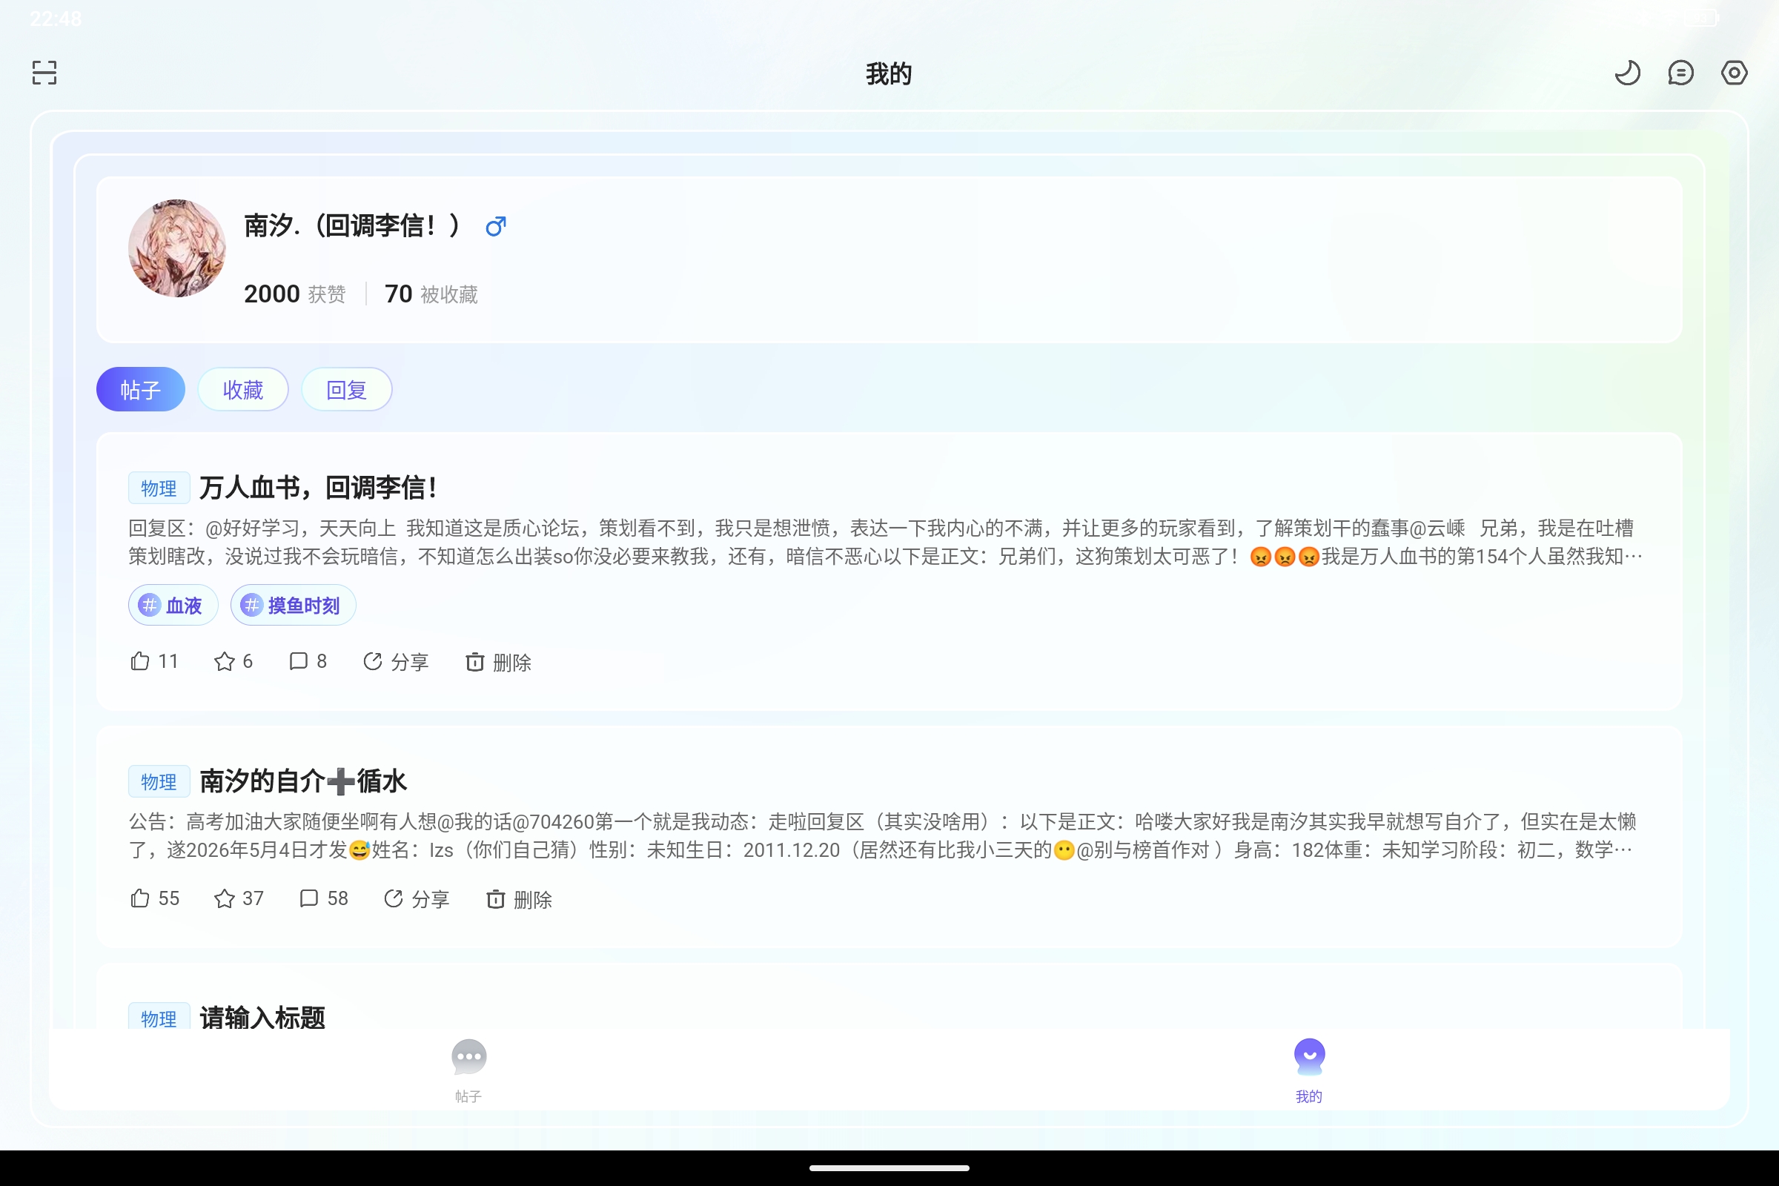Open post 请输入标题

pos(262,1017)
